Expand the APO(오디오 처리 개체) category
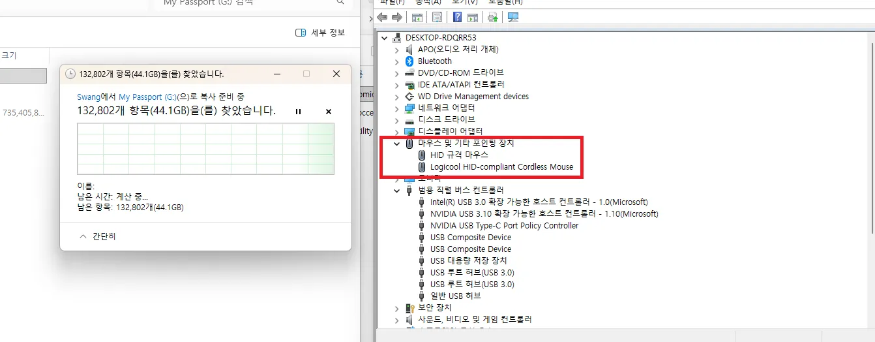This screenshot has height=342, width=875. tap(397, 49)
